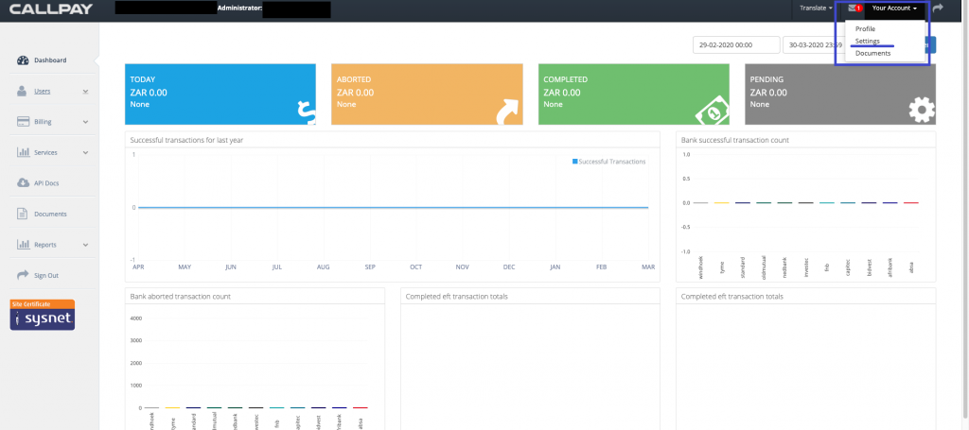This screenshot has width=969, height=430.
Task: Choose Profile in the account menu
Action: 865,28
